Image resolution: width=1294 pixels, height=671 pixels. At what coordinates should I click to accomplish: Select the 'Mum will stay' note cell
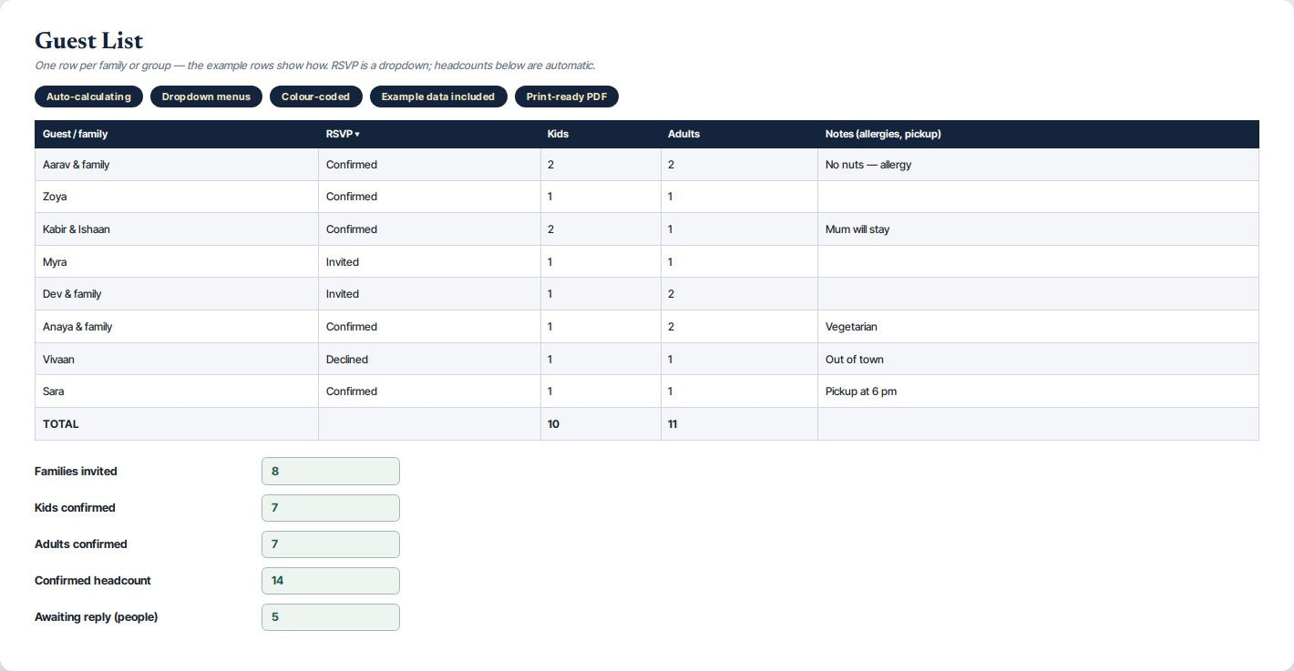[1038, 229]
